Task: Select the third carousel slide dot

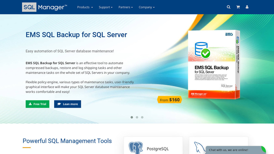Action: pyautogui.click(x=142, y=117)
